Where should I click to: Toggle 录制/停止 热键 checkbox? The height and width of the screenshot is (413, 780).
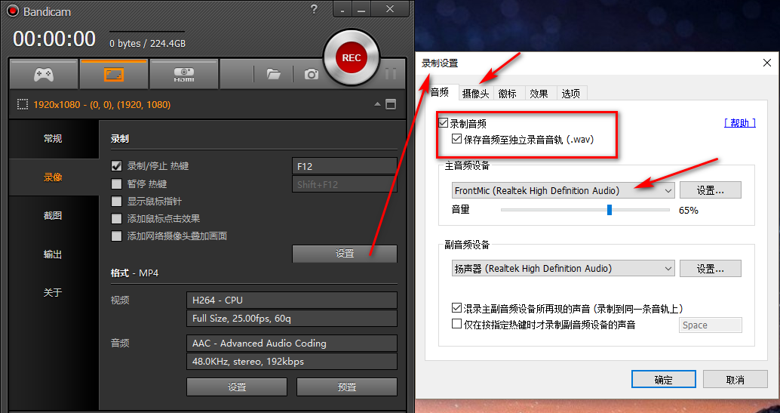[x=116, y=166]
